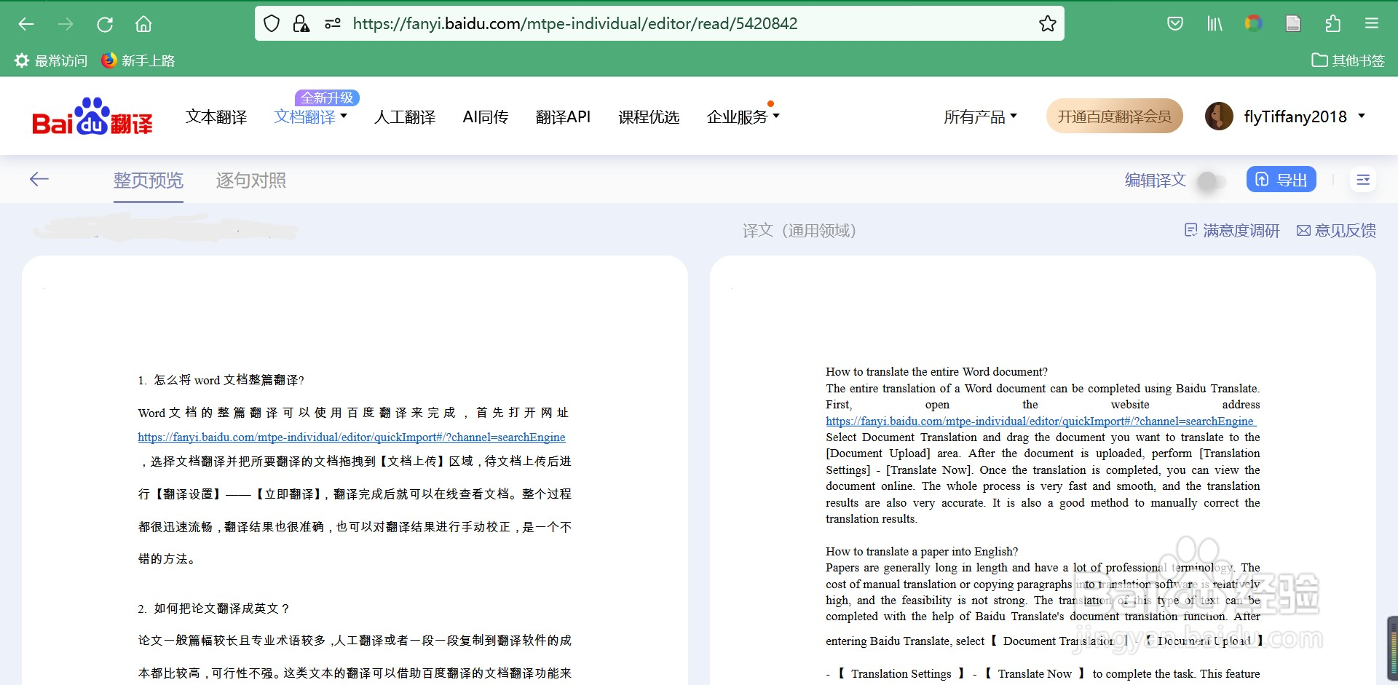Open the Pocket save icon
The width and height of the screenshot is (1398, 685).
click(x=1175, y=24)
